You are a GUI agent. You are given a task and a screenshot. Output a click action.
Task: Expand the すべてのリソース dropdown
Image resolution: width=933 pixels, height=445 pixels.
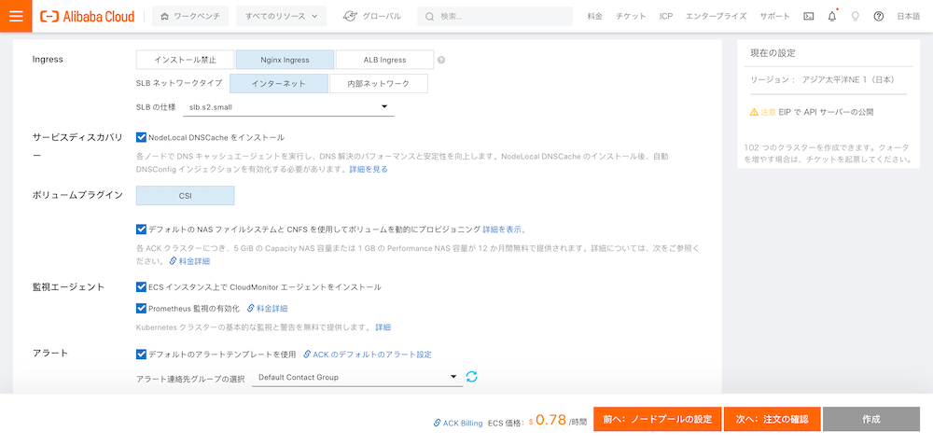point(282,16)
